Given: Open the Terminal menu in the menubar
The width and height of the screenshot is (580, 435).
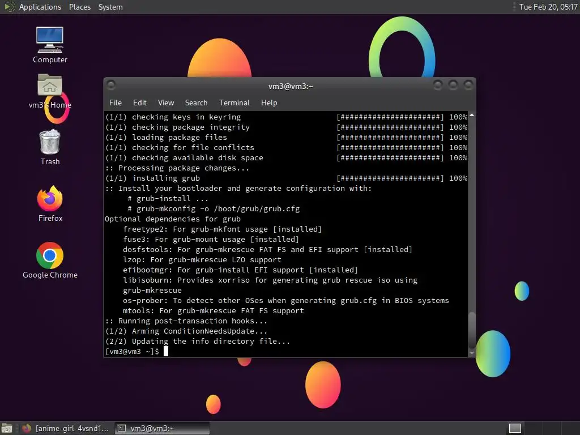Looking at the screenshot, I should click(x=234, y=103).
